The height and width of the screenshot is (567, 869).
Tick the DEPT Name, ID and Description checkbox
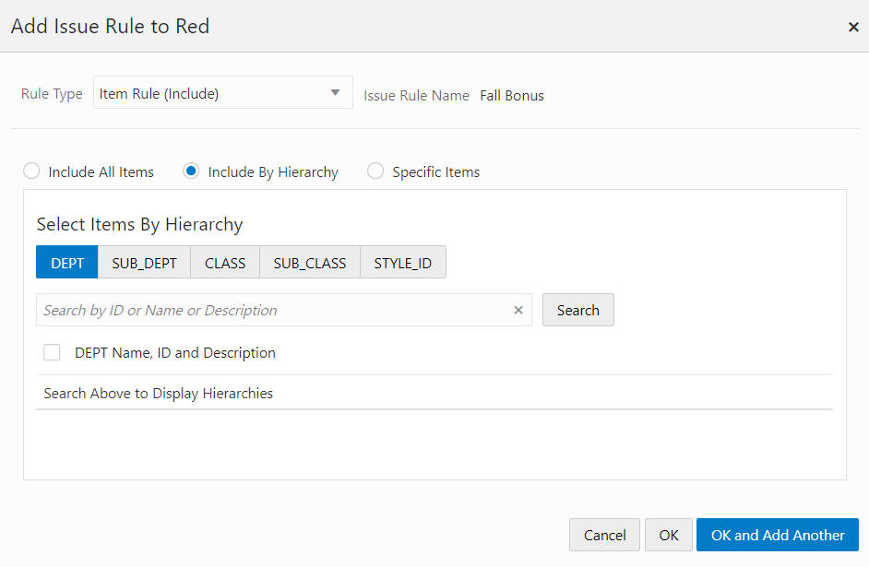click(52, 352)
